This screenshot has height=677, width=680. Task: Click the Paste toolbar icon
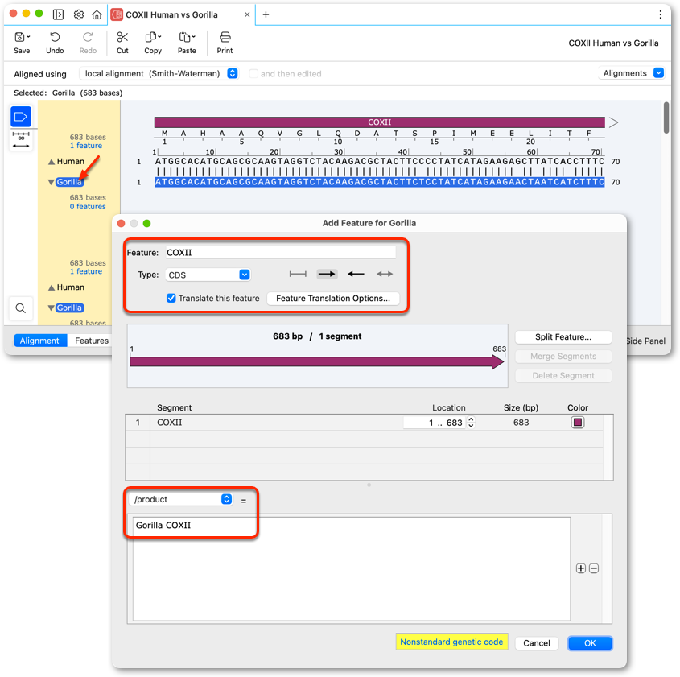point(185,37)
